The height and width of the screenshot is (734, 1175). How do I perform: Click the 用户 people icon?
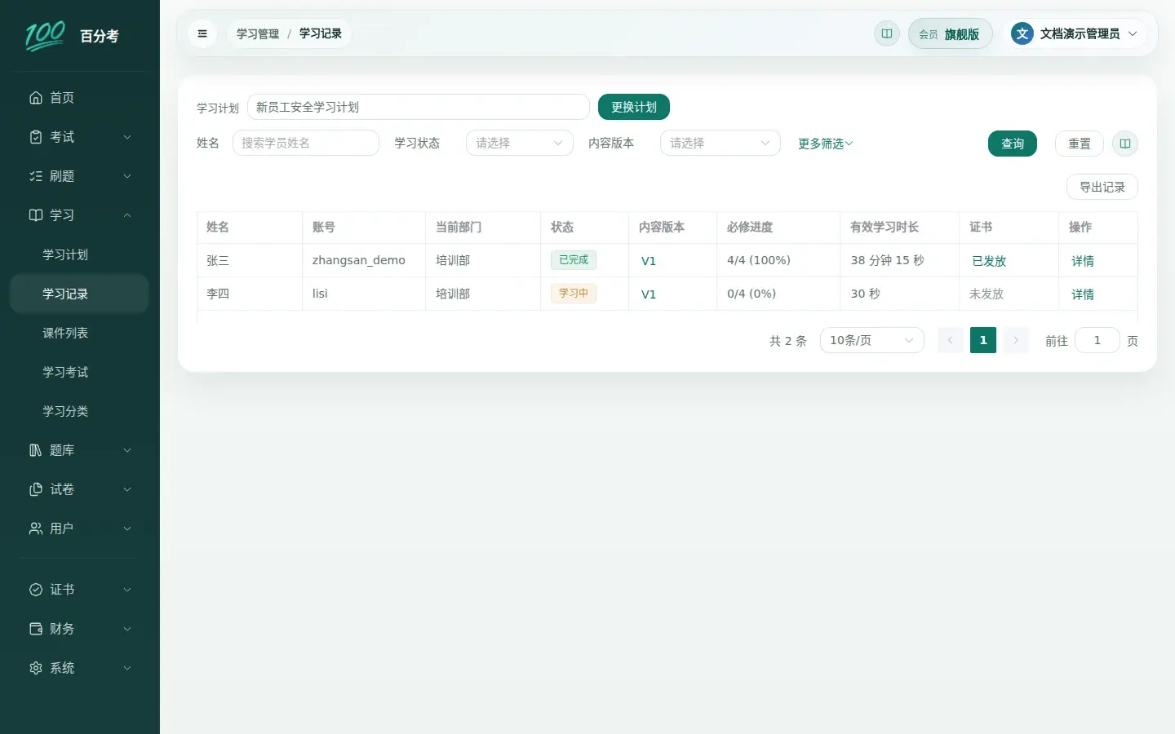pos(36,528)
